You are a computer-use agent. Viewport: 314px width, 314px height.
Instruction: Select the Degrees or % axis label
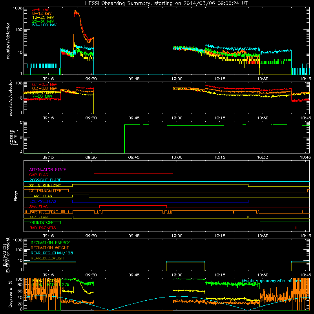(x=10, y=294)
